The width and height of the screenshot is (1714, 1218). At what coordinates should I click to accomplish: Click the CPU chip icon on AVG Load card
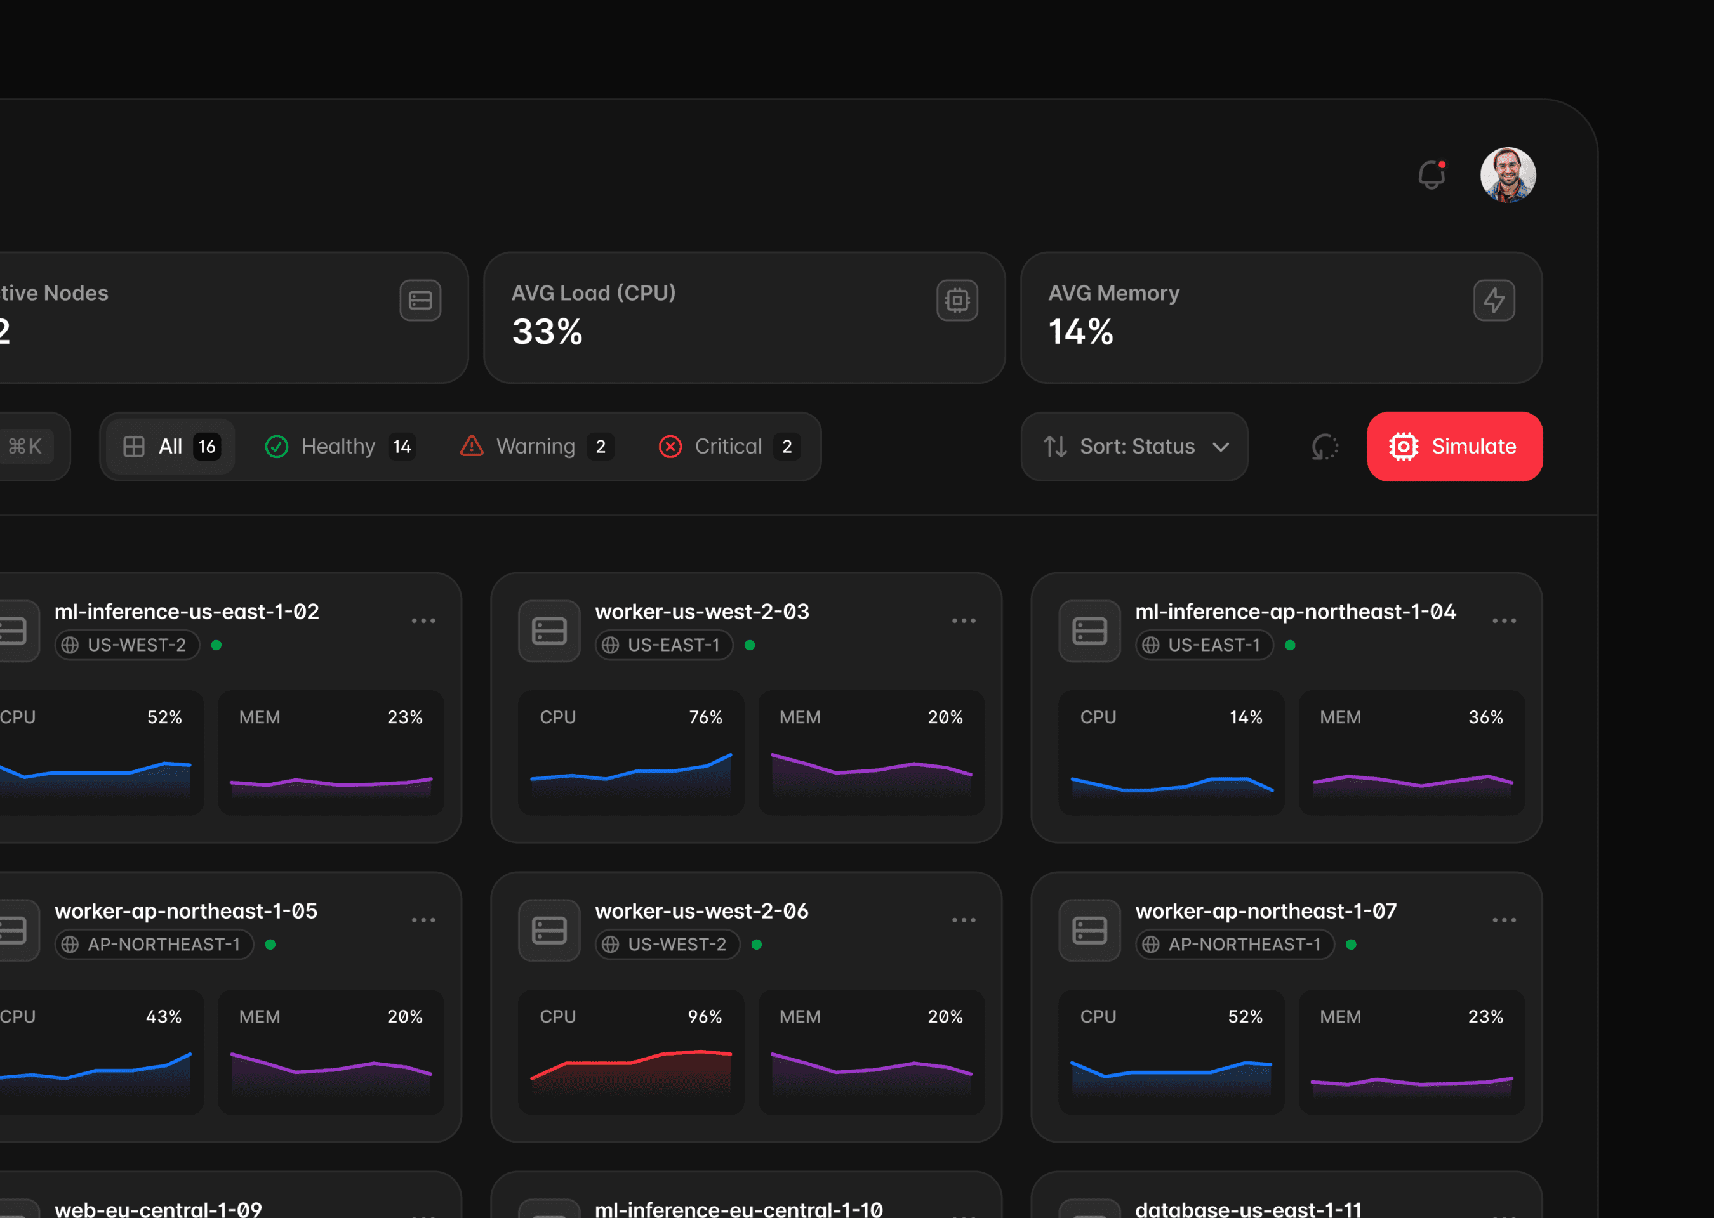tap(957, 301)
